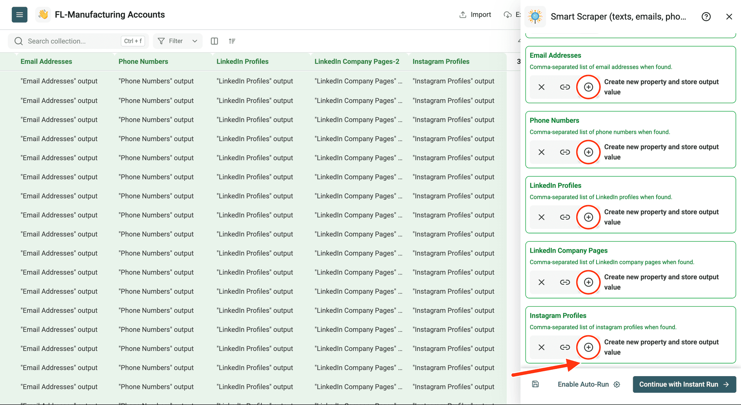Open the hamburger menu button
The height and width of the screenshot is (405, 741).
pos(20,15)
